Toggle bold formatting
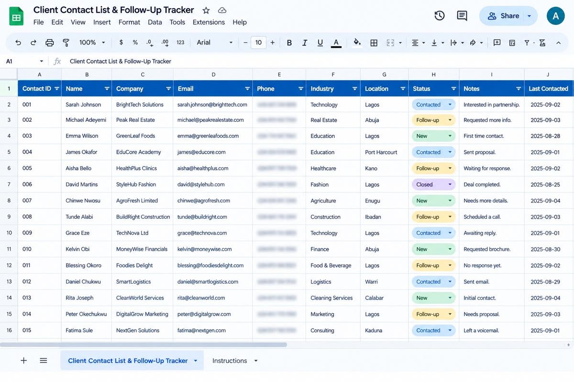The image size is (574, 382). (289, 42)
